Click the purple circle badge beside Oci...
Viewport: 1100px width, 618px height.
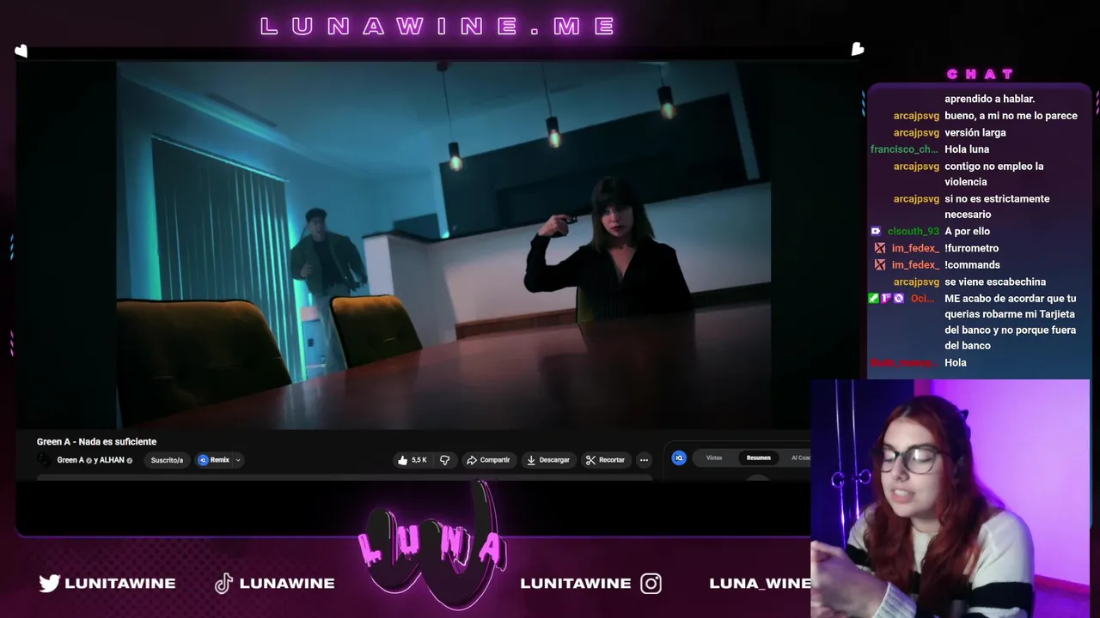(x=899, y=299)
